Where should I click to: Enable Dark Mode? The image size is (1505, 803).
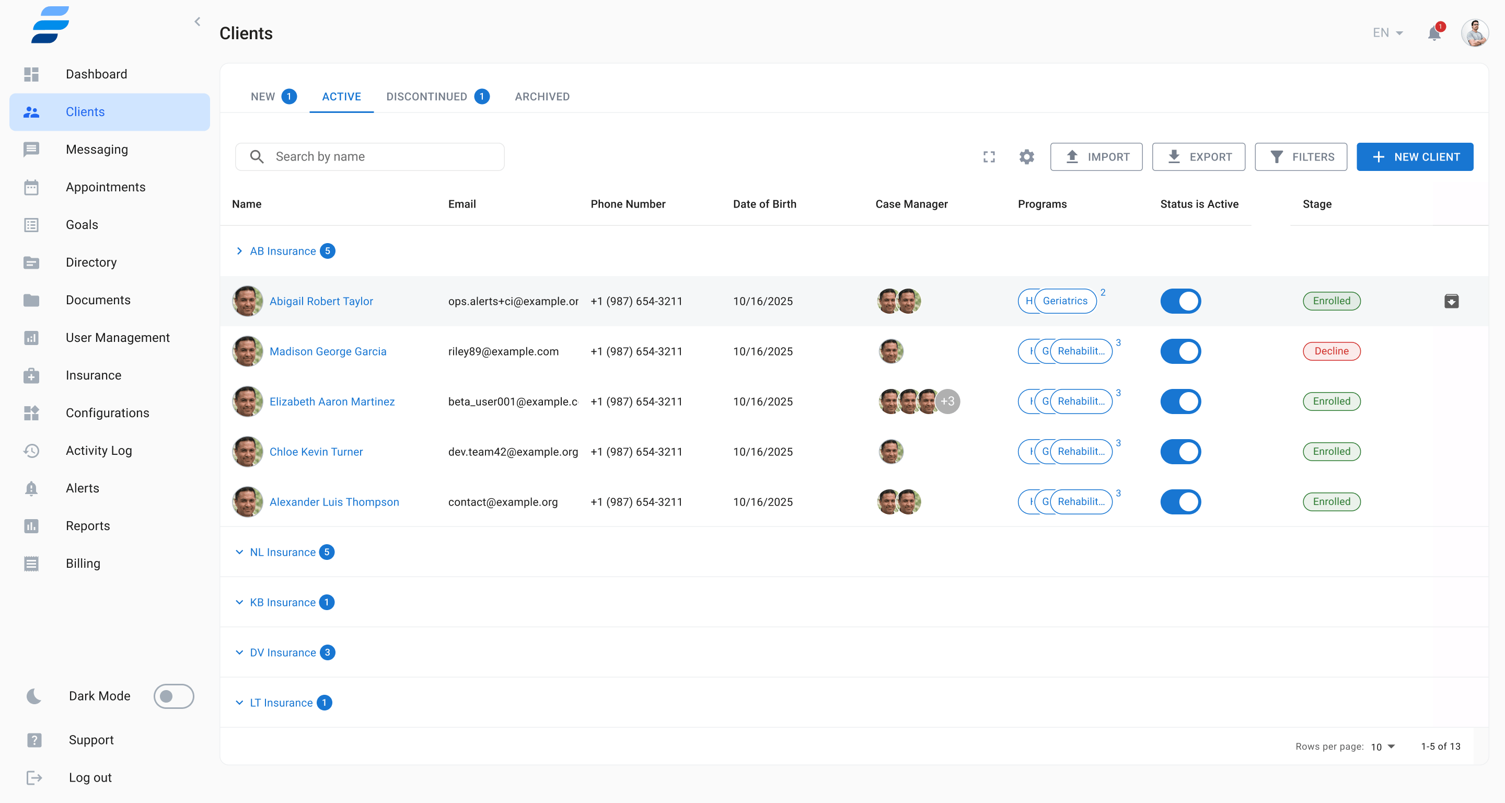[x=174, y=696]
